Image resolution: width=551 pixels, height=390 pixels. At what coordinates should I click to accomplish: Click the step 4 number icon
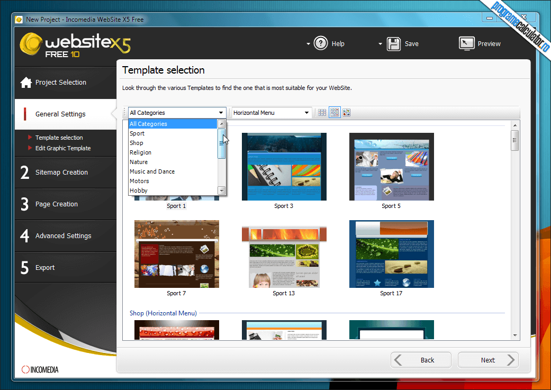(24, 236)
